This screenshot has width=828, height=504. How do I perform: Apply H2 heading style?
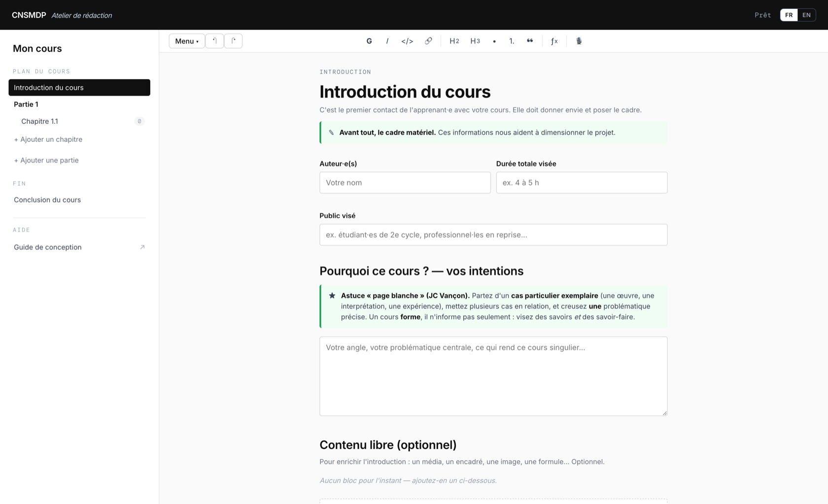click(454, 41)
